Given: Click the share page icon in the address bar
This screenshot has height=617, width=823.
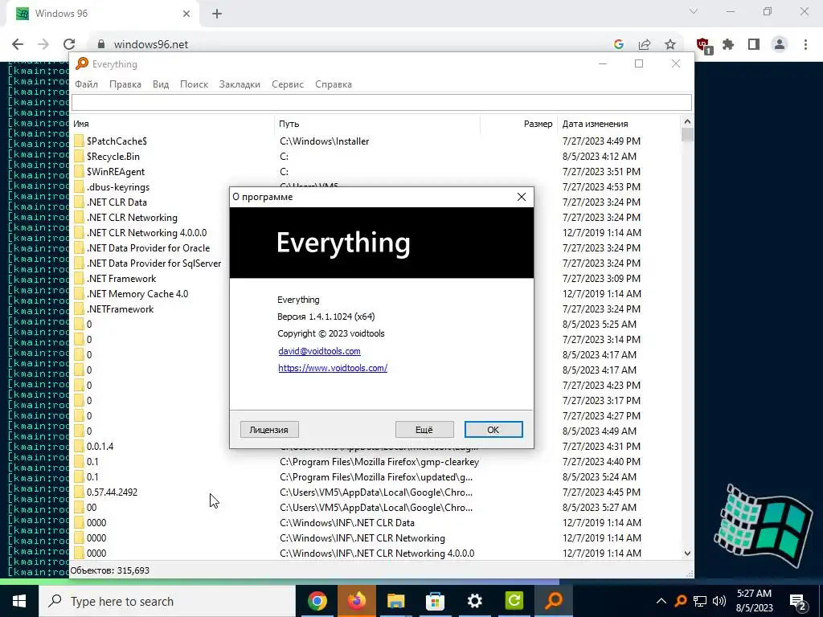Looking at the screenshot, I should (645, 45).
